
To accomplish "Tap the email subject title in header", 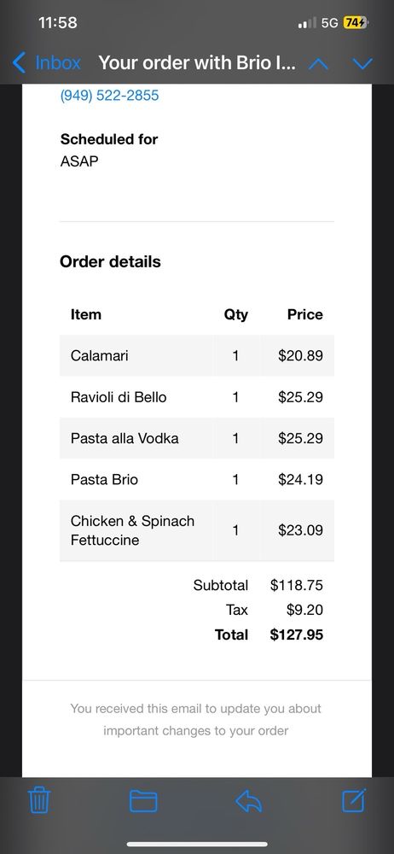I will 197,63.
